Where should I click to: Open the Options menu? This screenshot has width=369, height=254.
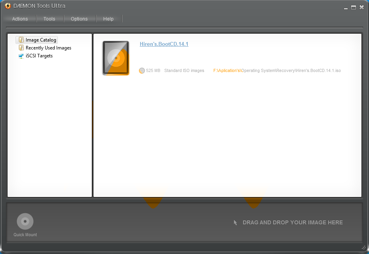[x=79, y=19]
